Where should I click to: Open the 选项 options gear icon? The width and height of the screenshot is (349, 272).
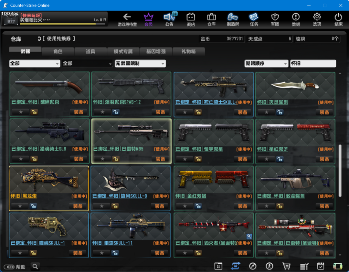317,20
